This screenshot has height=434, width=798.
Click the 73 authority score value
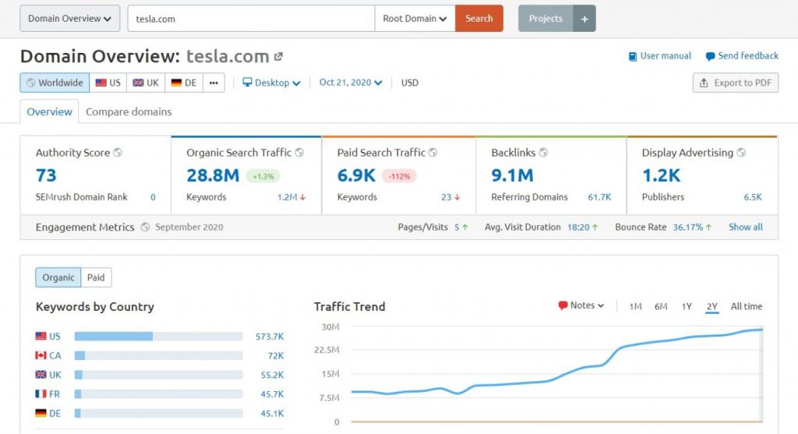tap(46, 175)
